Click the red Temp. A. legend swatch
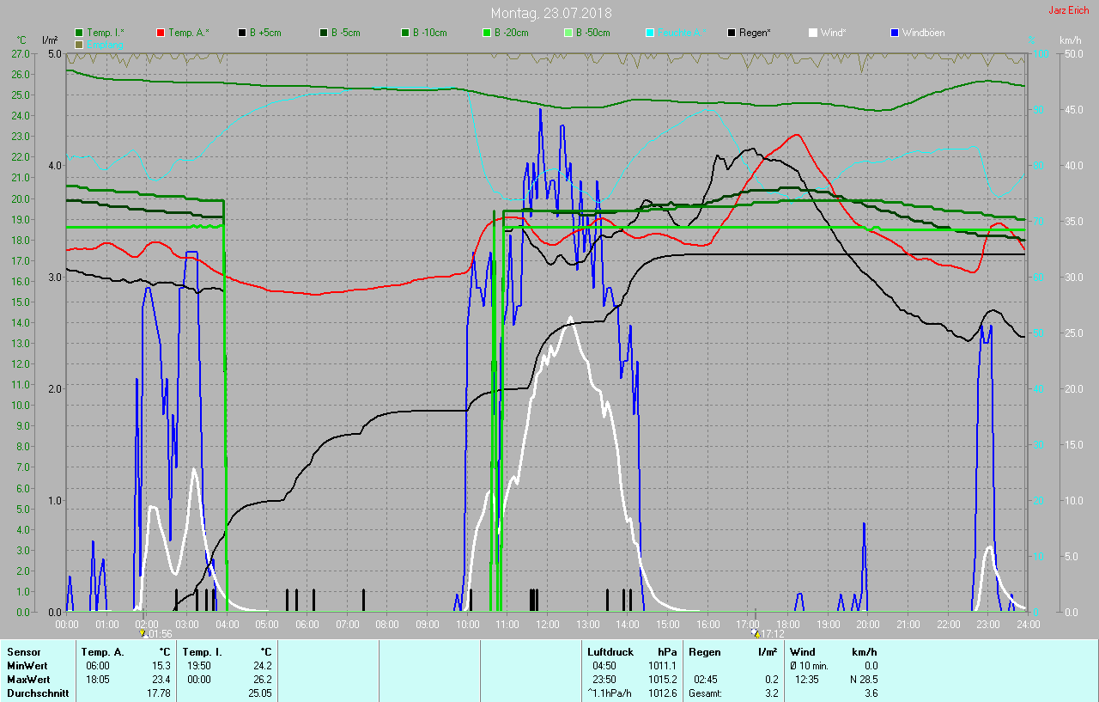This screenshot has width=1099, height=702. pyautogui.click(x=161, y=33)
